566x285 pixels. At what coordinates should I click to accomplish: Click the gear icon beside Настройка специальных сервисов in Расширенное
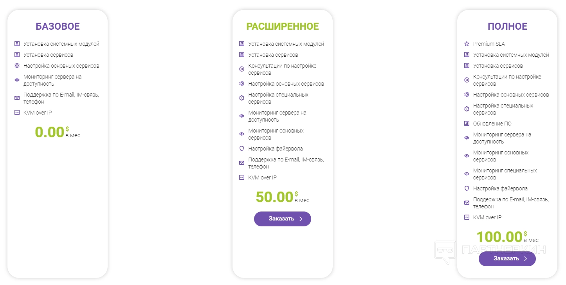[242, 98]
